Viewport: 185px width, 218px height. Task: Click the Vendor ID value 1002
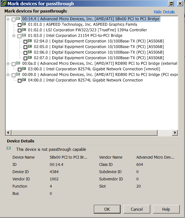(x=54, y=179)
